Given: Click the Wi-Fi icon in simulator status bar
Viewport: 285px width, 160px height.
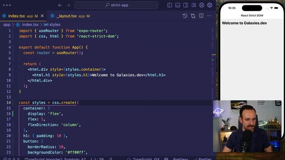Looking at the screenshot, I should coord(271,8).
